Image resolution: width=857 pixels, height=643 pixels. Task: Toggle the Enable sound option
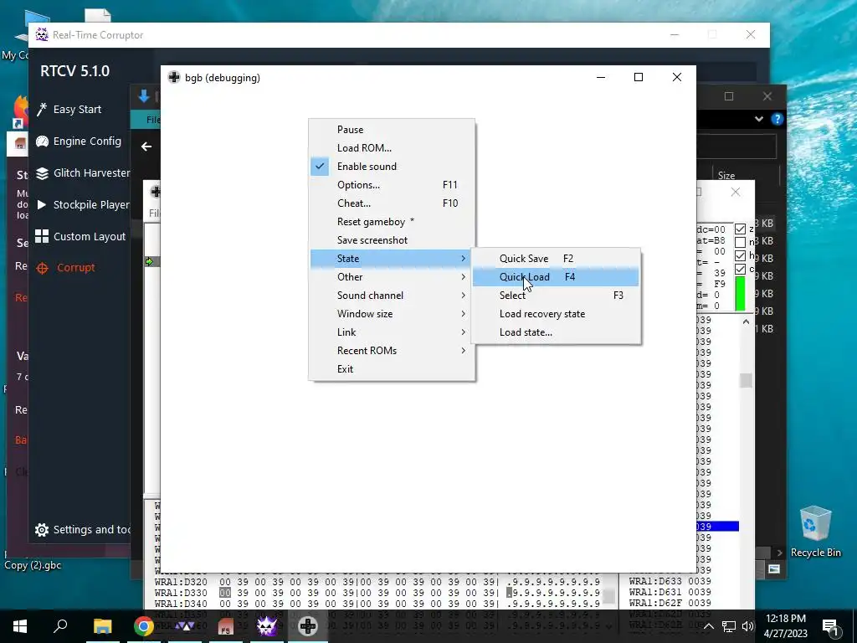[392, 167]
